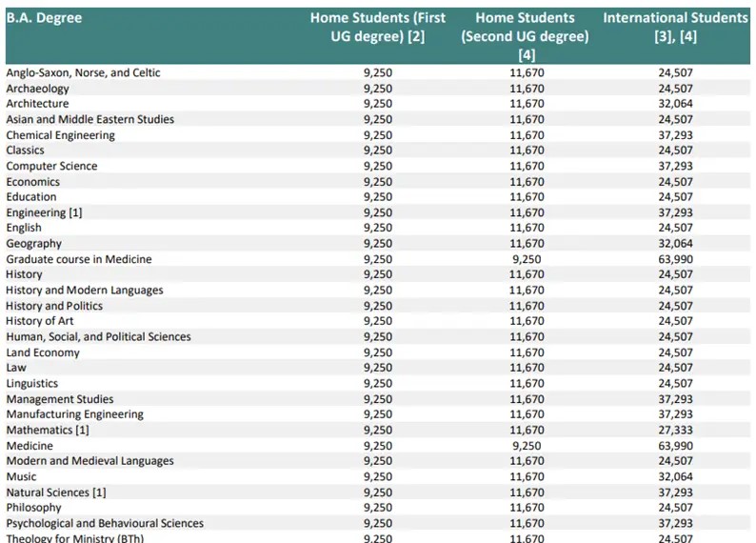Click the 63,990 fee for Graduate course in Medicine
This screenshot has height=543, width=756.
click(x=675, y=259)
